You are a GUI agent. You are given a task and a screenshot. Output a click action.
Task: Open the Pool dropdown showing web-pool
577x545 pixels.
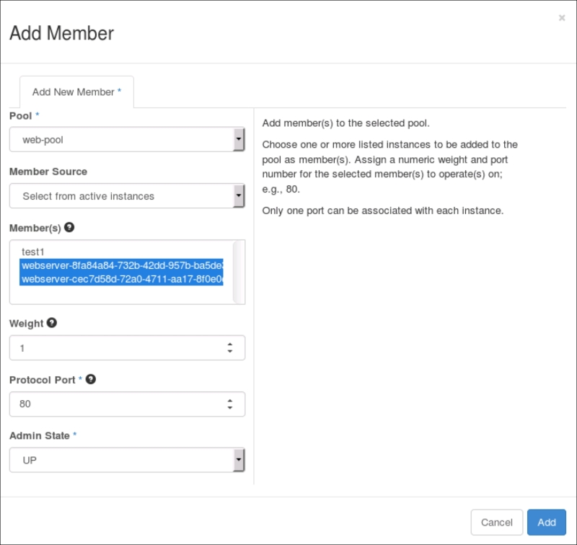[x=127, y=140]
